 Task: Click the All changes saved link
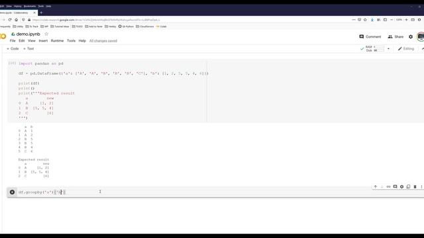[x=103, y=41]
